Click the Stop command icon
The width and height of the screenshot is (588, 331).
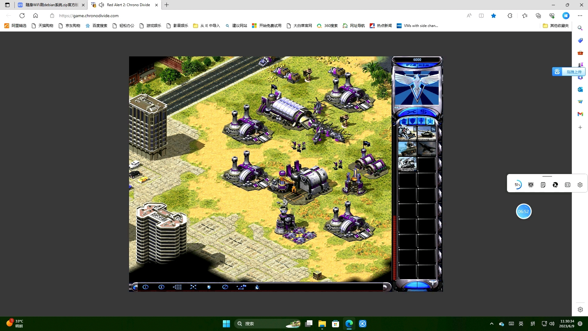pyautogui.click(x=225, y=287)
